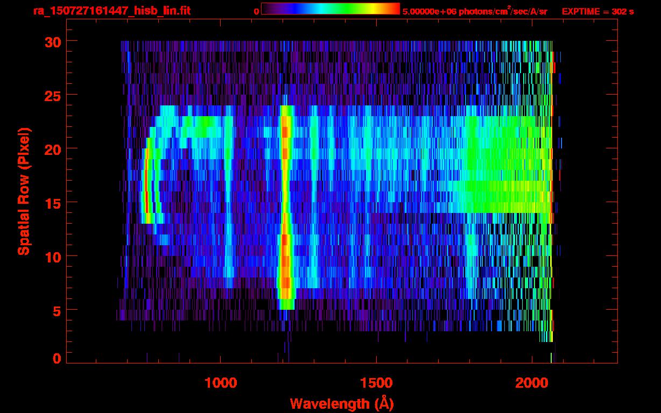
Task: Click the y-axis tick label 5
Action: pyautogui.click(x=57, y=310)
